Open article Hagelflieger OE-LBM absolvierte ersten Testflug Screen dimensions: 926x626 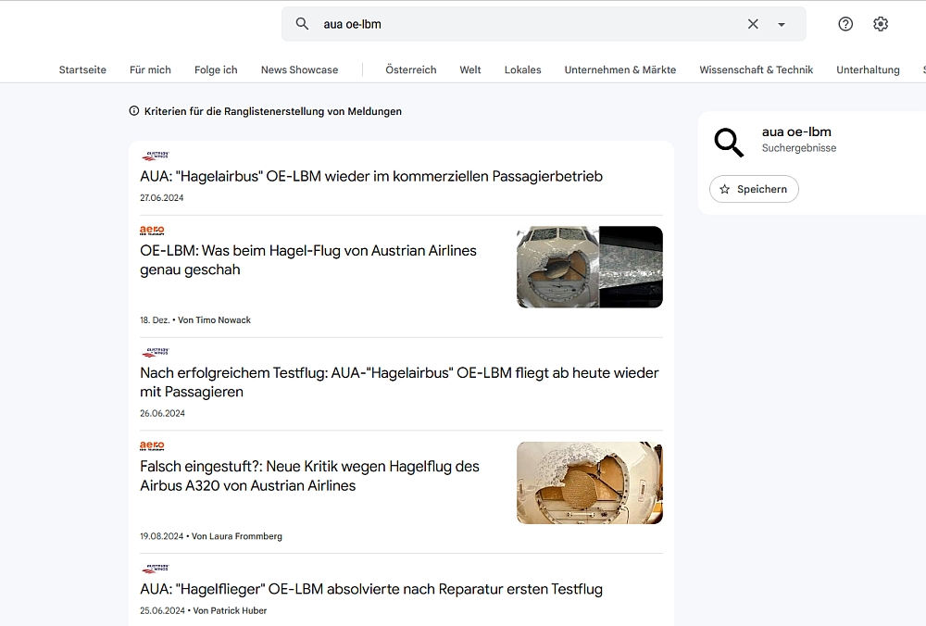point(371,589)
